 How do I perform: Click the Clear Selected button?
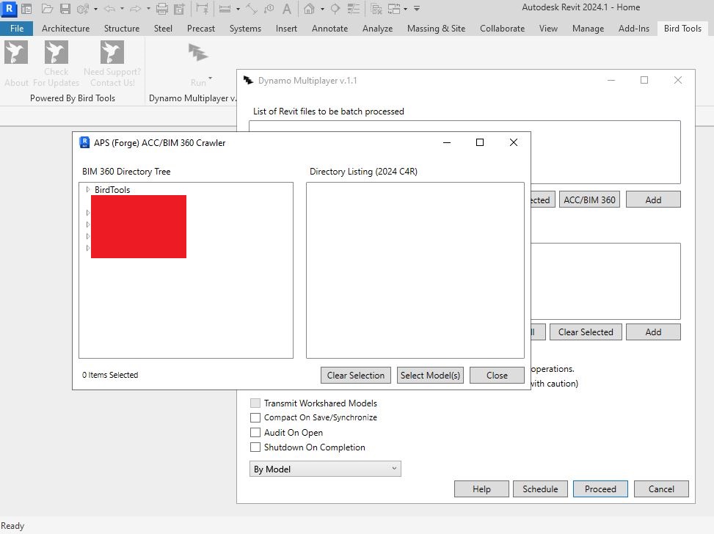[586, 332]
